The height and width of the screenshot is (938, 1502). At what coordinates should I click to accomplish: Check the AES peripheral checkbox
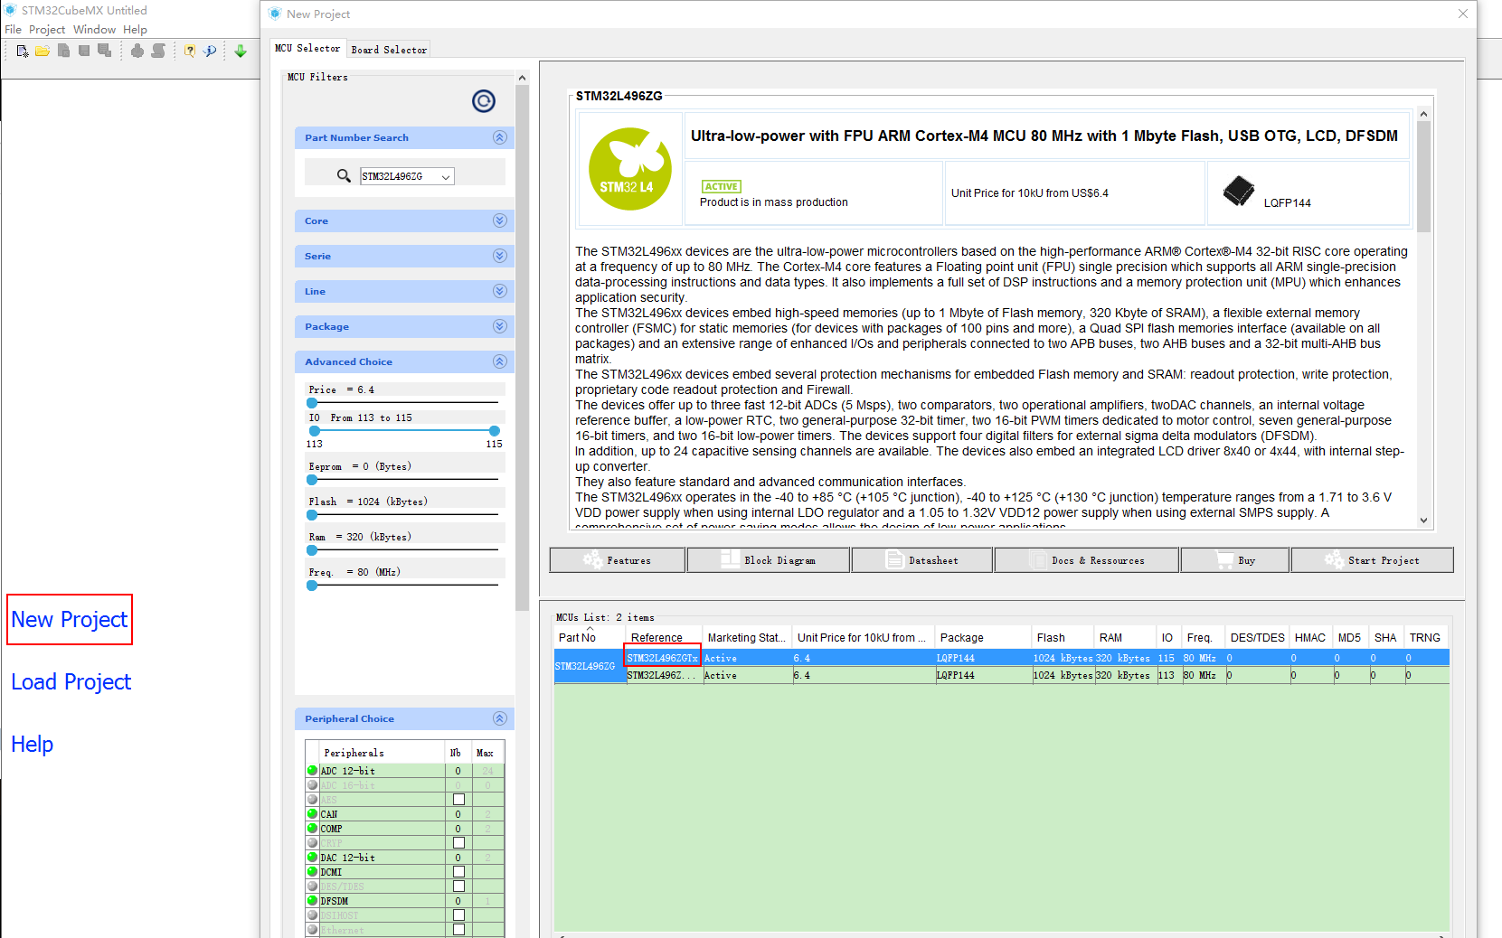(x=458, y=800)
